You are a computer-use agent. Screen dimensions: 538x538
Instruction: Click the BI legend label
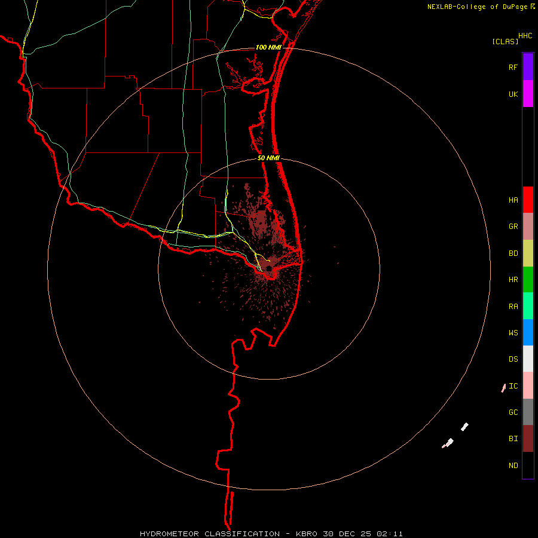(x=513, y=439)
